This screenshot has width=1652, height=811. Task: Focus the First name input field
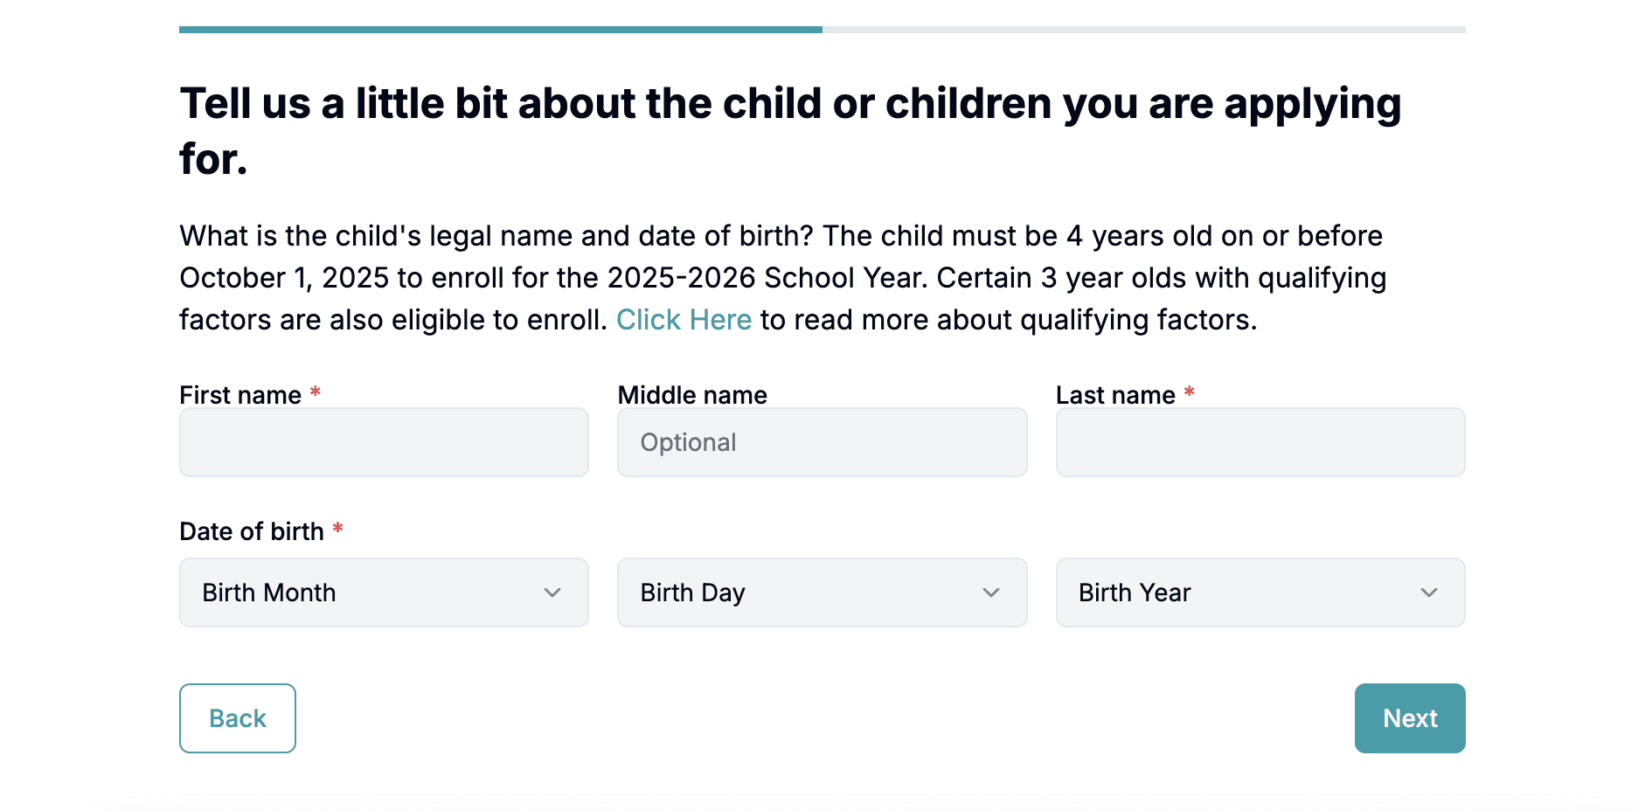(x=384, y=442)
